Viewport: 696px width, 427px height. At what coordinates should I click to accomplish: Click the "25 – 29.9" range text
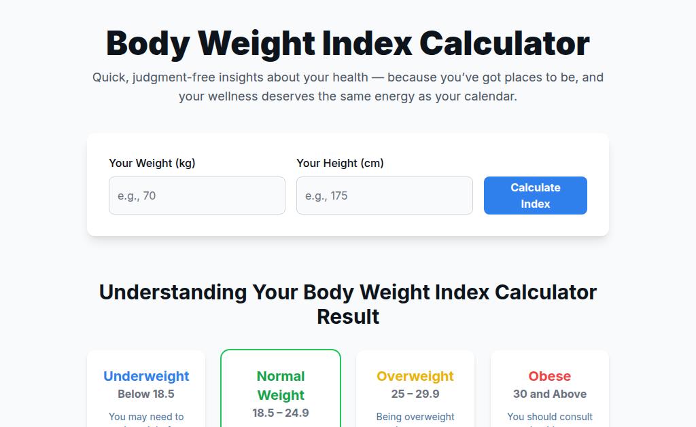tap(415, 394)
